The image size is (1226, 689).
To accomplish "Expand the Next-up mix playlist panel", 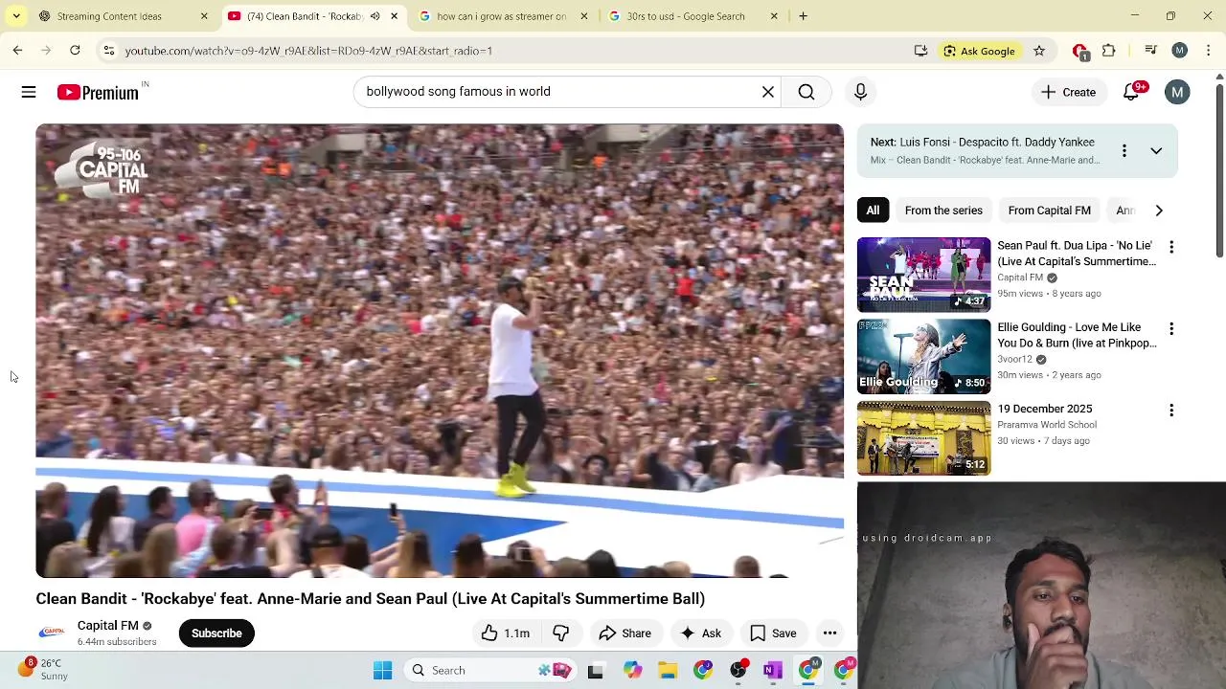I will pos(1156,150).
